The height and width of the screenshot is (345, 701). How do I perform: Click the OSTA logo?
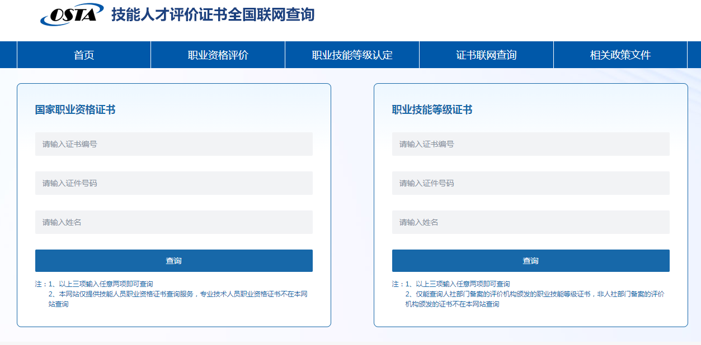point(72,15)
